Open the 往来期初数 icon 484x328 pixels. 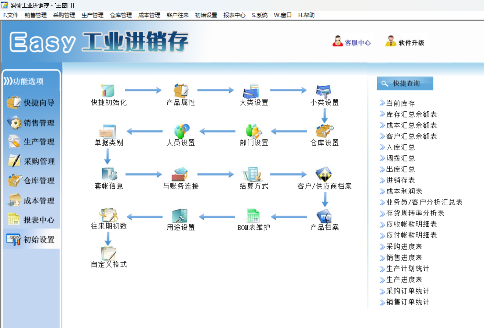pos(108,215)
